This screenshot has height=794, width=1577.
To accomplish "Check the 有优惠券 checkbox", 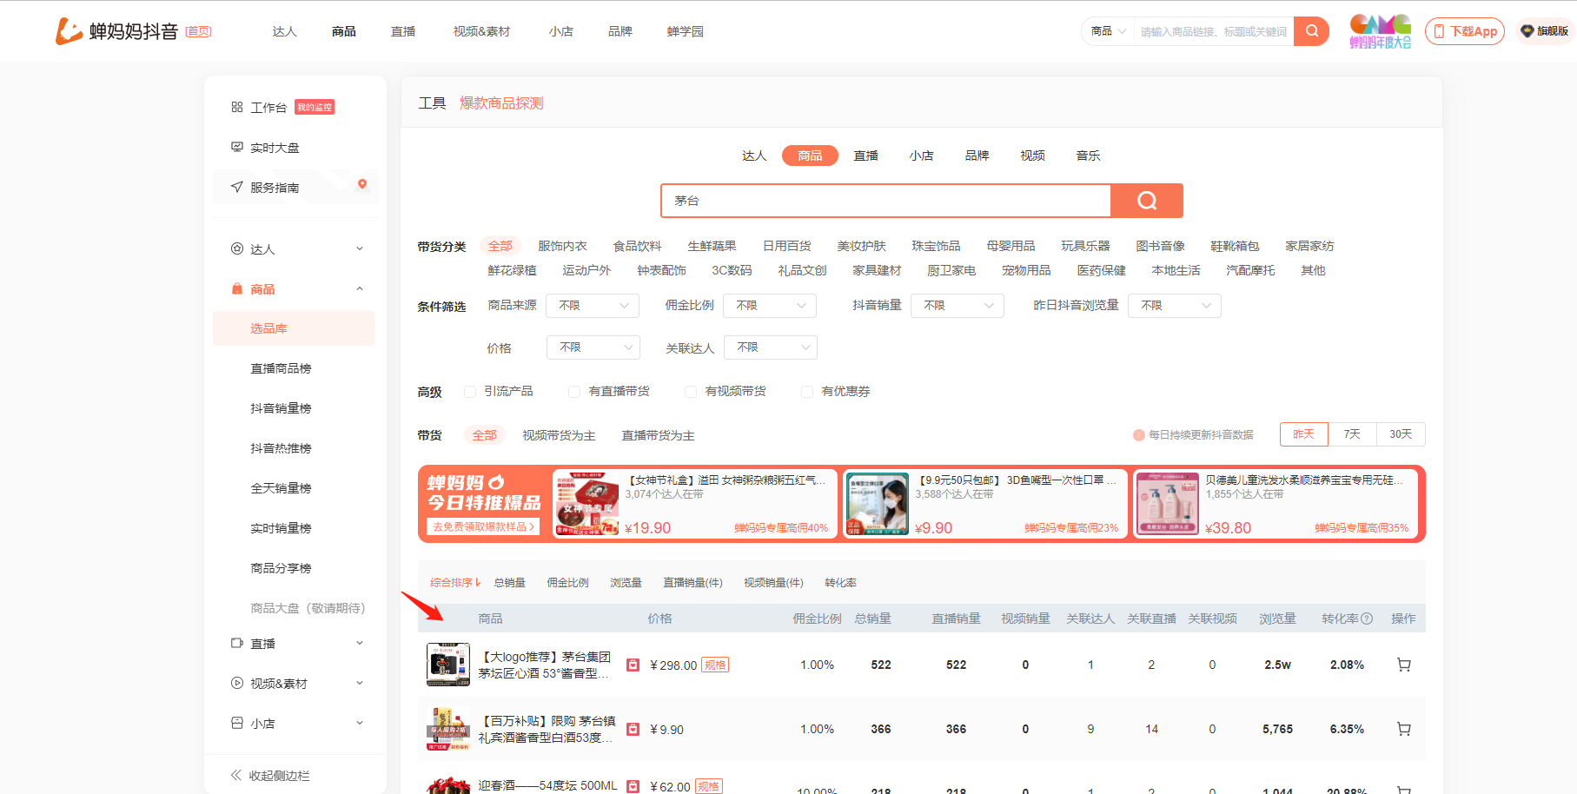I will (807, 392).
